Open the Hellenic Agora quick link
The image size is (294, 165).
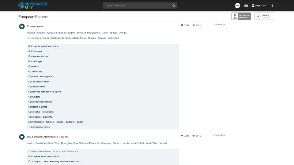(34, 38)
